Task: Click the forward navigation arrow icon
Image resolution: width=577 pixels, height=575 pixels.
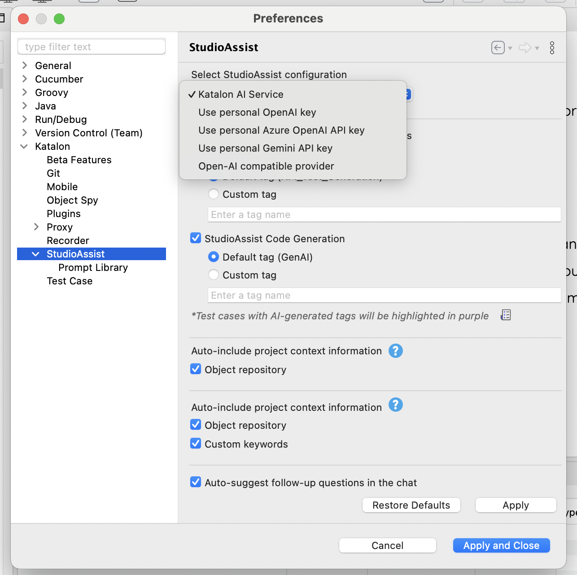Action: (x=525, y=48)
